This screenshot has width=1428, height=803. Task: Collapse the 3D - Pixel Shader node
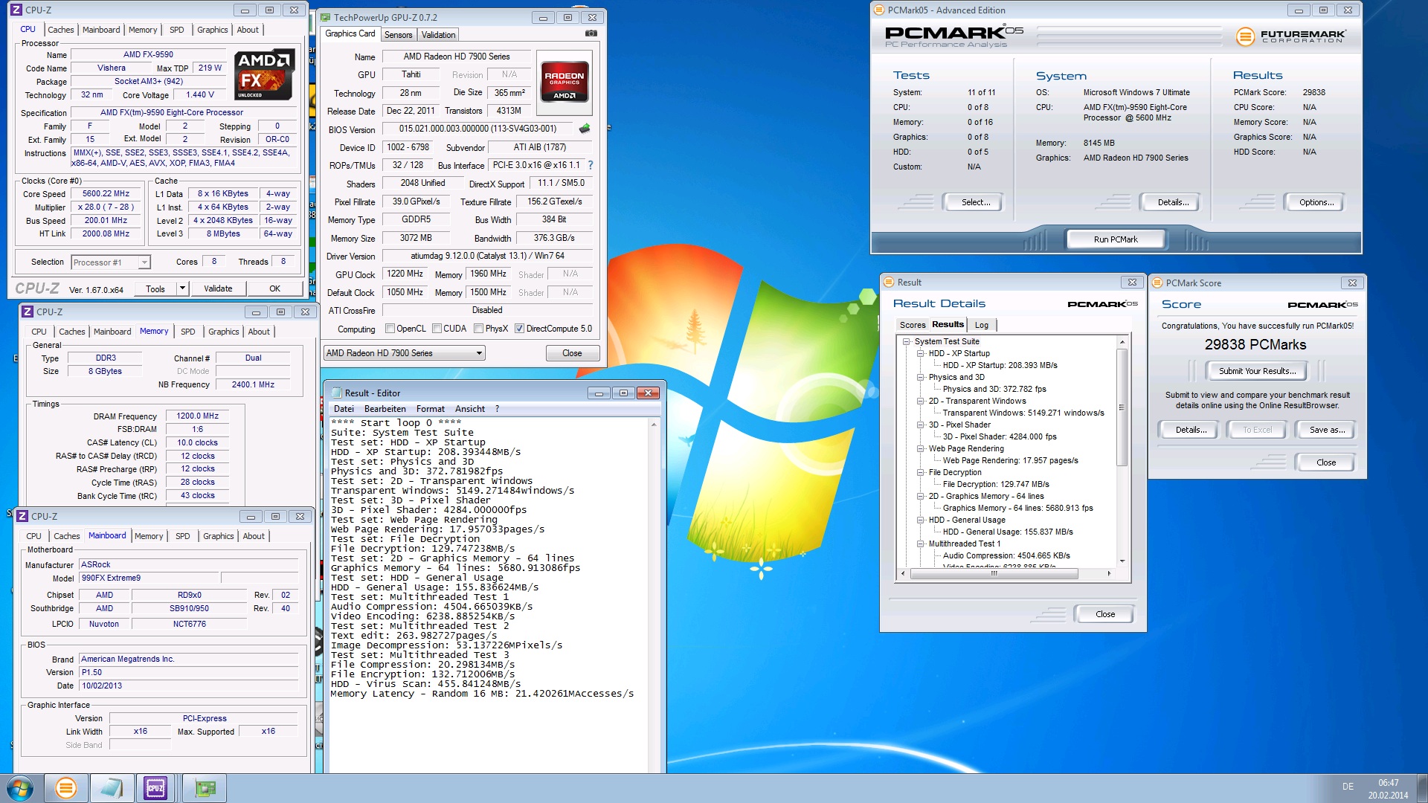(x=921, y=425)
